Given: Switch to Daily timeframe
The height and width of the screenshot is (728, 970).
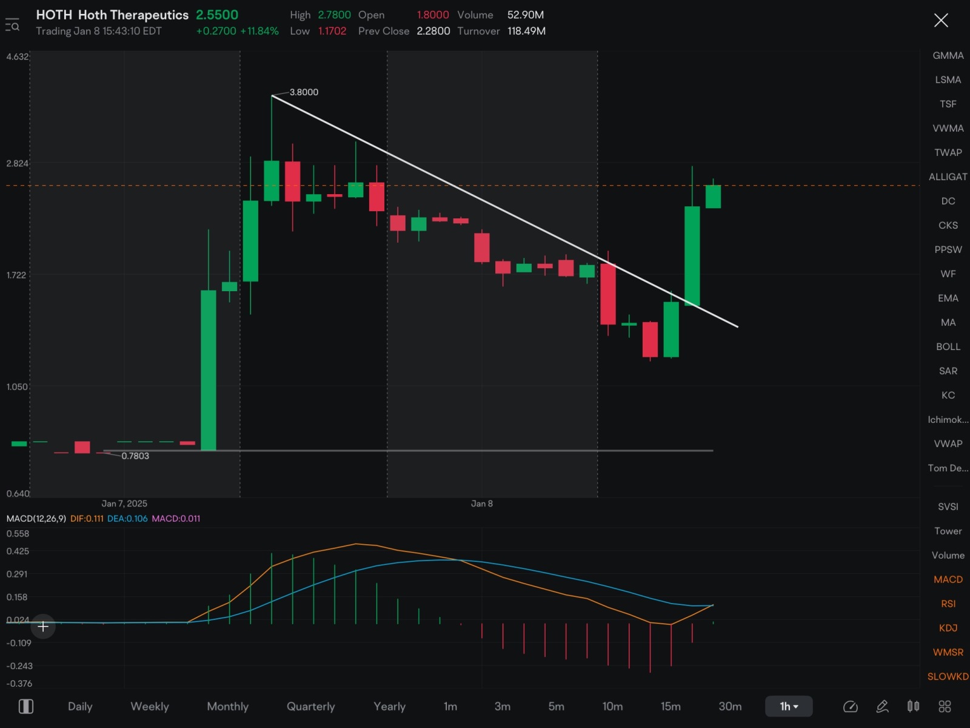Looking at the screenshot, I should pos(80,706).
